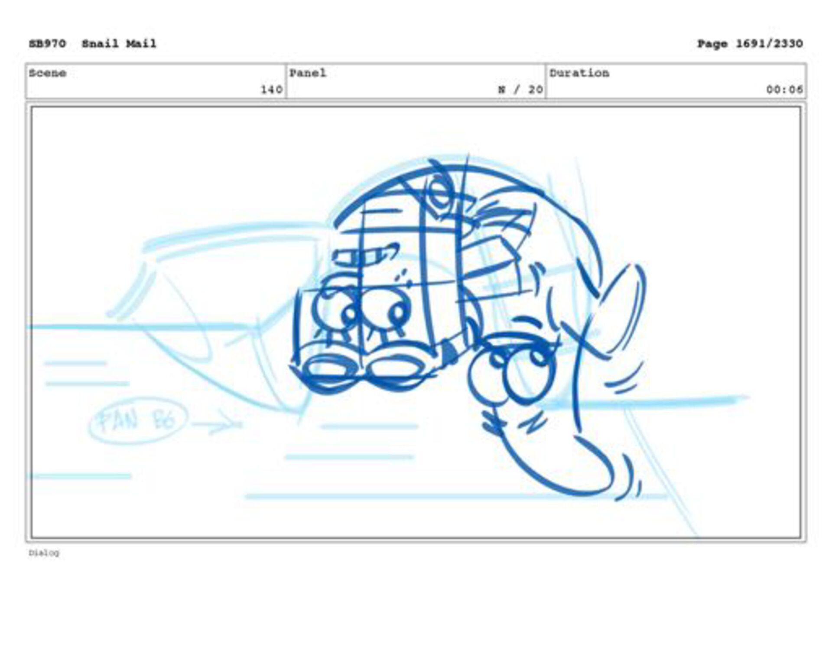Click the 'Dialog' label below the panel
The width and height of the screenshot is (832, 645).
(x=44, y=553)
